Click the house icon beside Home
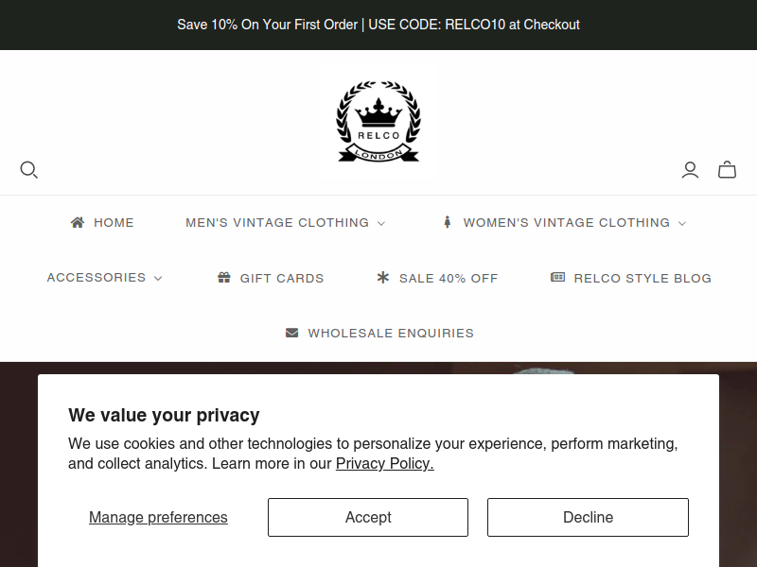 [78, 222]
